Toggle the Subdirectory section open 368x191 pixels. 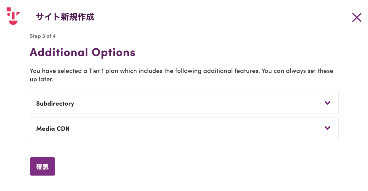click(x=184, y=103)
